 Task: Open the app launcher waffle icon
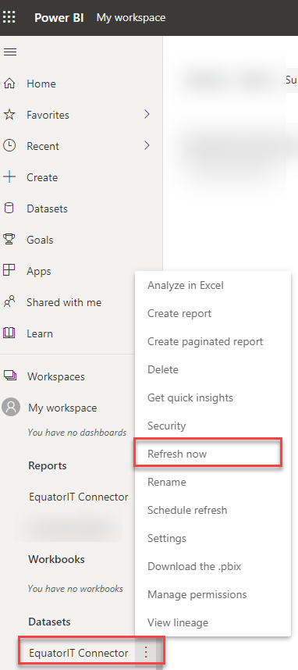(x=9, y=17)
